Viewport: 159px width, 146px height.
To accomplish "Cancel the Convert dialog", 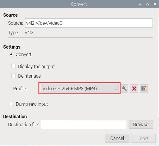I will (x=117, y=138).
